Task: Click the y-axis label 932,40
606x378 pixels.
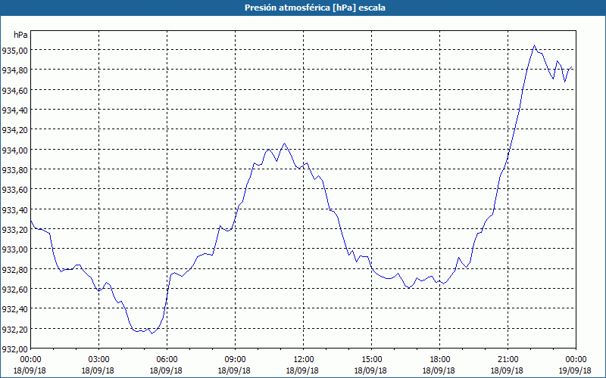Action: pos(14,309)
